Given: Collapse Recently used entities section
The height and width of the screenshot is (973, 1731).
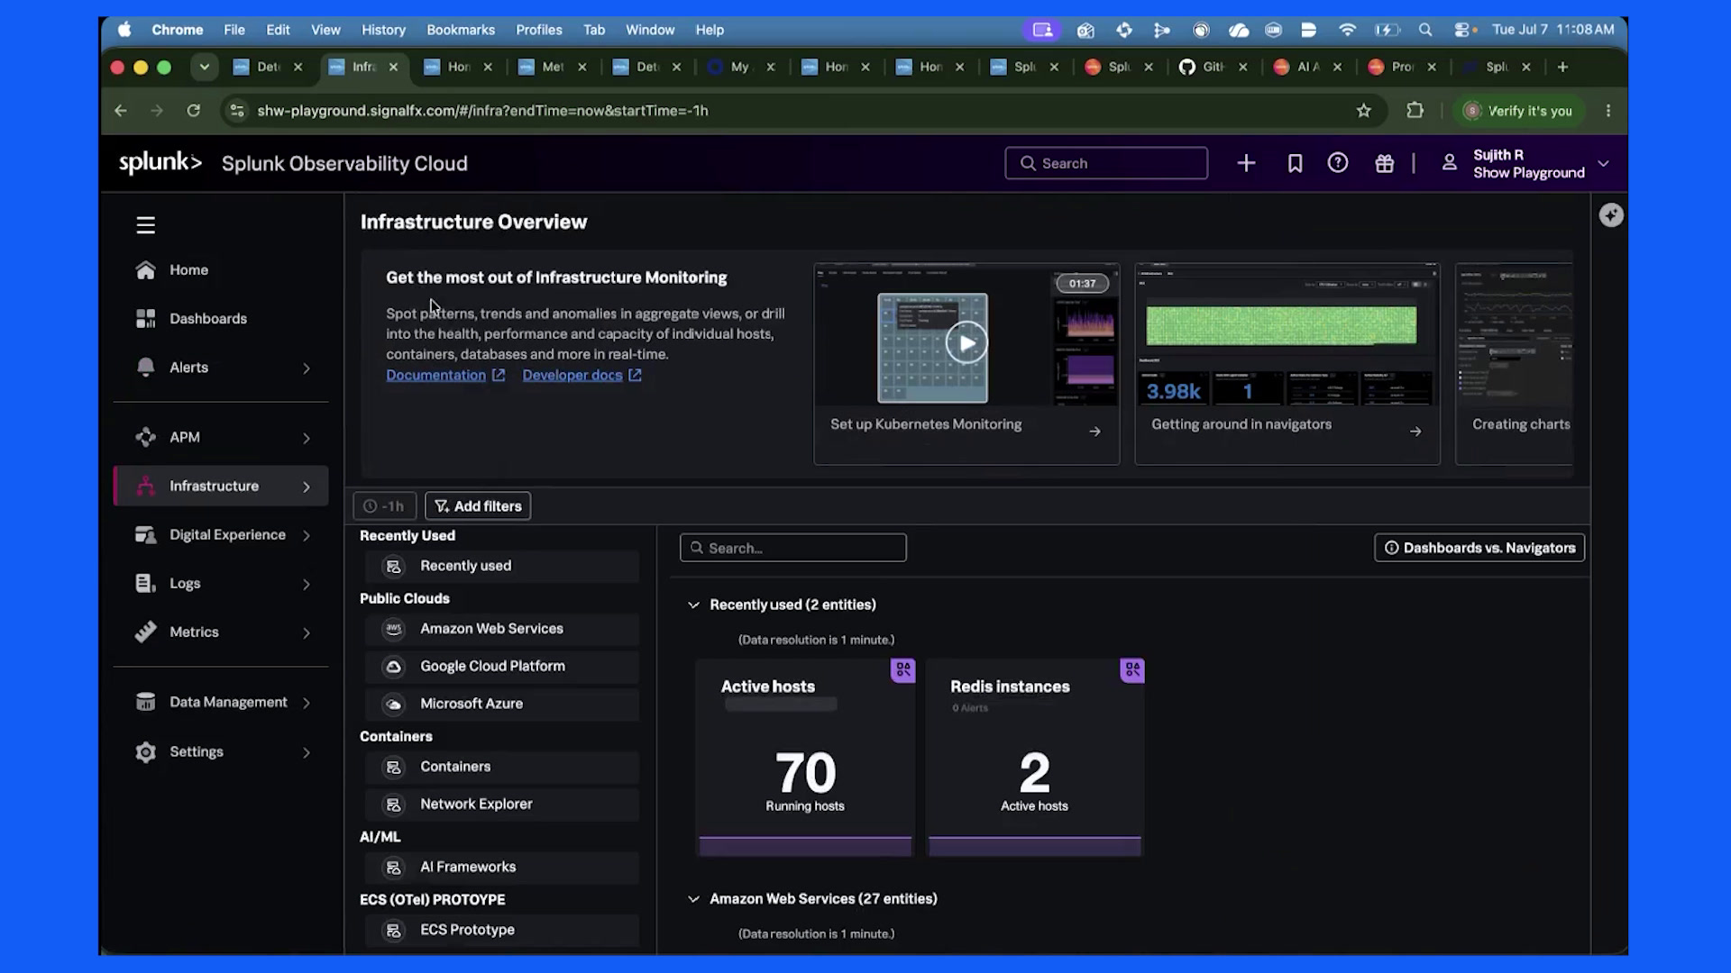Looking at the screenshot, I should [x=693, y=605].
